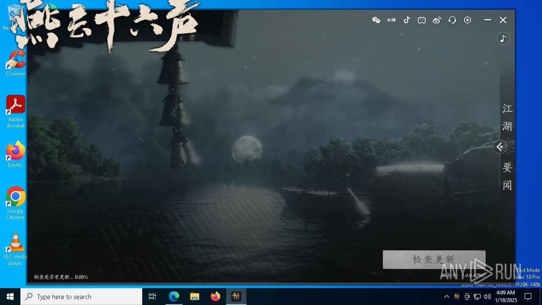The width and height of the screenshot is (542, 305).
Task: Open network status tray icon
Action: pos(477,297)
